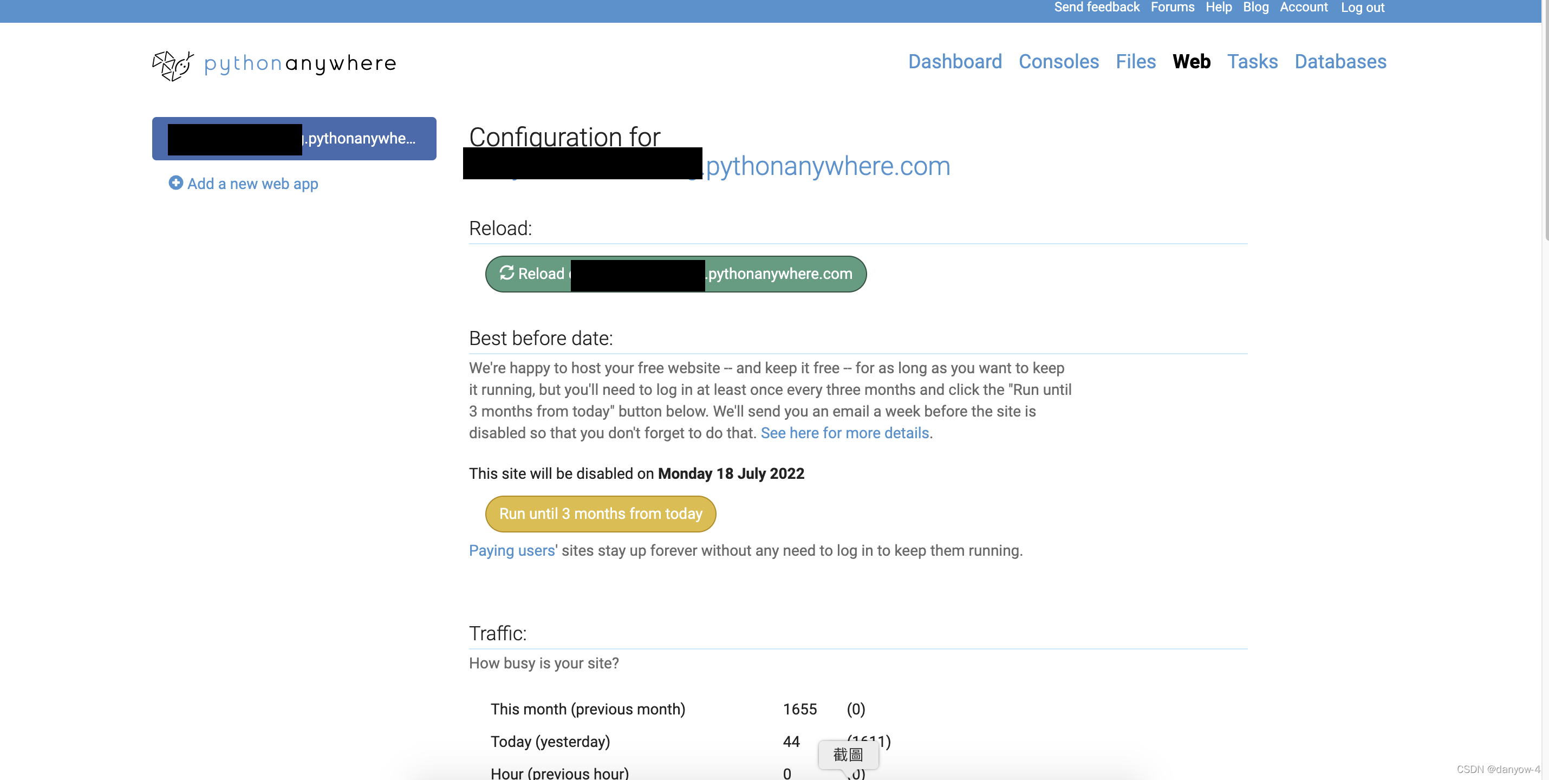Screen dimensions: 1549x780
Task: Select the Web tab
Action: pyautogui.click(x=1191, y=61)
